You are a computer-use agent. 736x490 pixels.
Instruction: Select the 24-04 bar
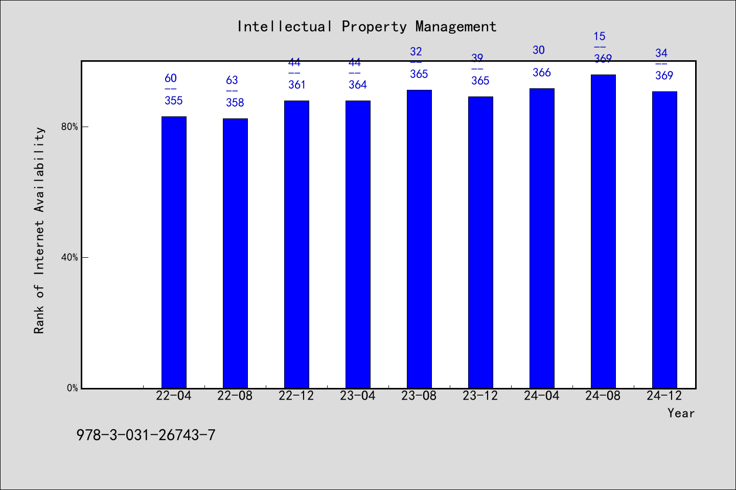point(542,238)
